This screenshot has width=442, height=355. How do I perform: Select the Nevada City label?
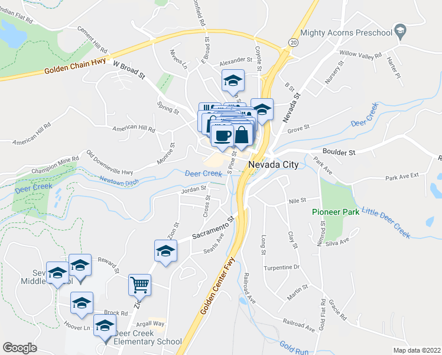[273, 164]
